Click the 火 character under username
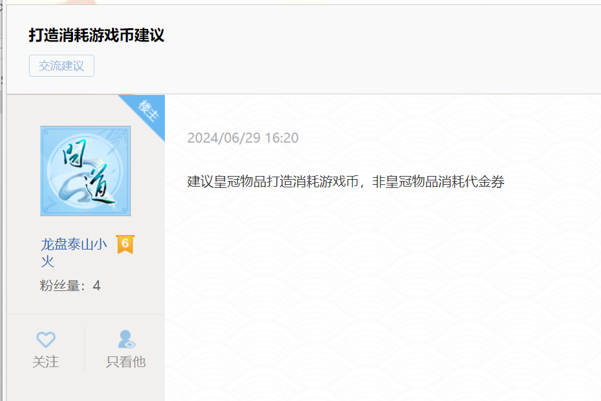The height and width of the screenshot is (401, 601). pyautogui.click(x=48, y=261)
